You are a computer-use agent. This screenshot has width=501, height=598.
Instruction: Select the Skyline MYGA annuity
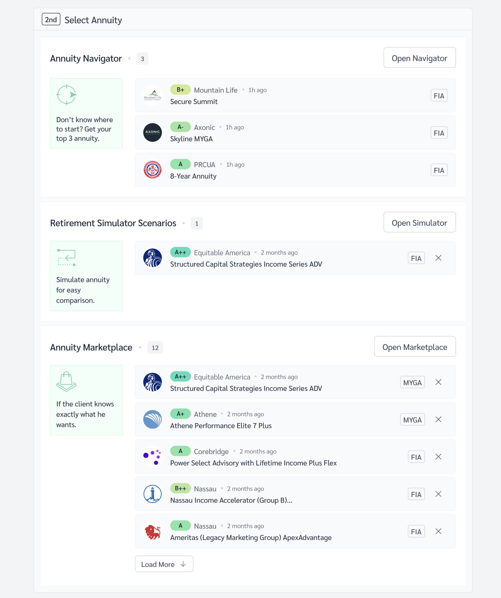pyautogui.click(x=295, y=133)
